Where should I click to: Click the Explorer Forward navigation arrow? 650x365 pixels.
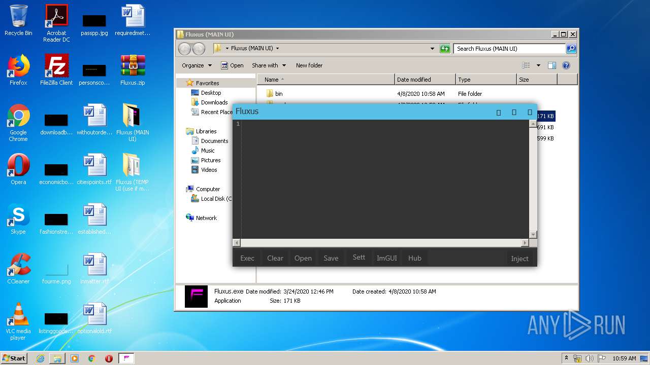tap(199, 49)
